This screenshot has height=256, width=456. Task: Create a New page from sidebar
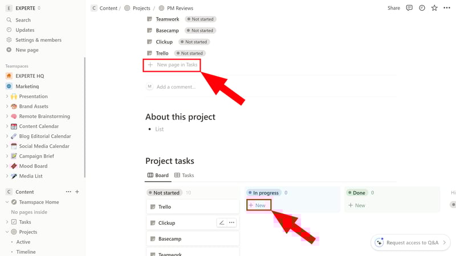pyautogui.click(x=27, y=50)
